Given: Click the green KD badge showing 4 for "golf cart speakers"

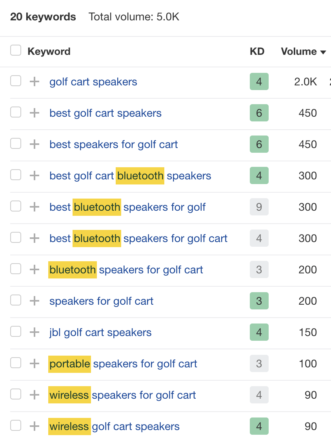Looking at the screenshot, I should [259, 81].
